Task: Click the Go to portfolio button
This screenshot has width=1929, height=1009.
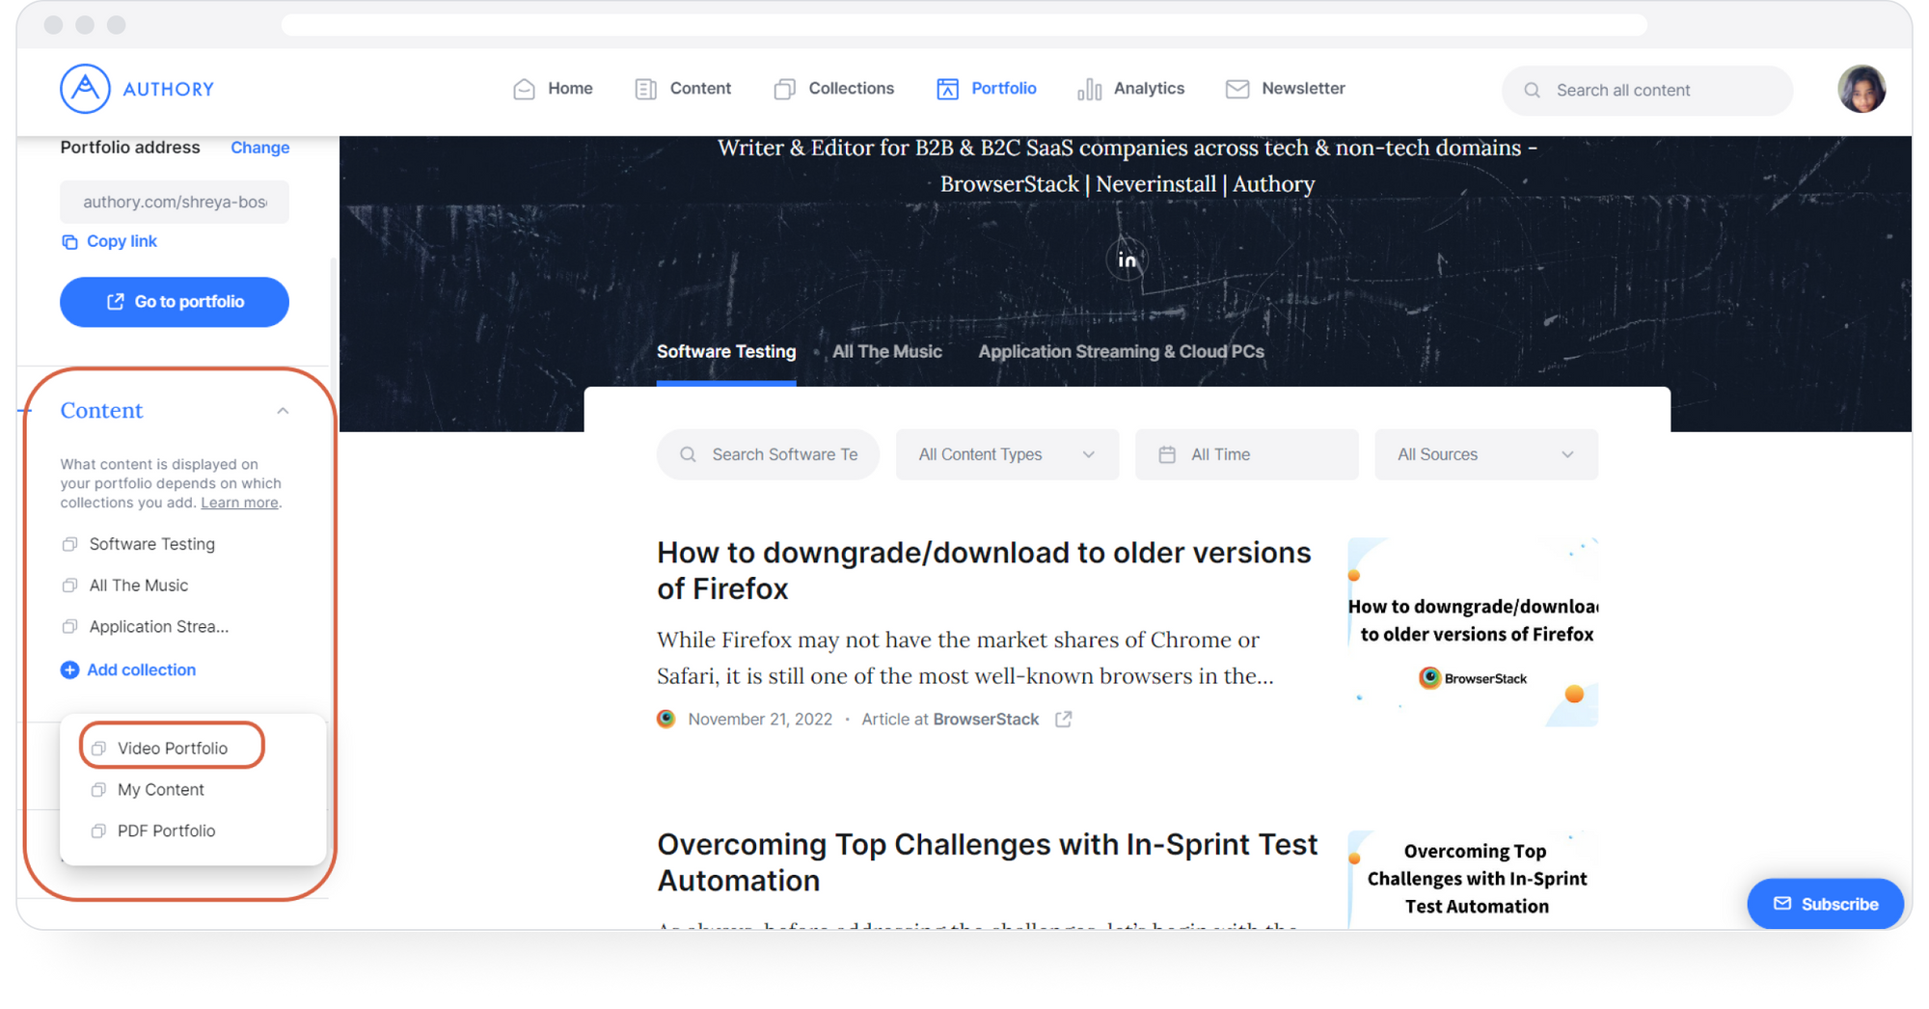Action: (x=175, y=302)
